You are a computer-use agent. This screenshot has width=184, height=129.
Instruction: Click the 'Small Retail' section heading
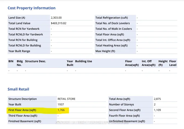pyautogui.click(x=18, y=89)
